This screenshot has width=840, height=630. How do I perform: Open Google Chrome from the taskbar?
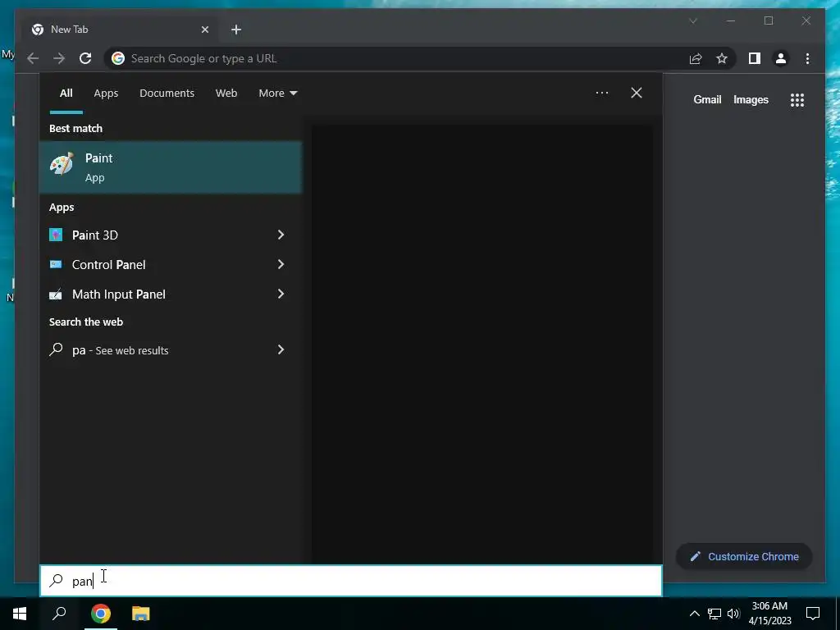point(101,614)
